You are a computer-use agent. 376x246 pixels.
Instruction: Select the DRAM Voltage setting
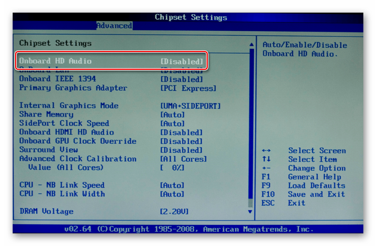(x=47, y=211)
